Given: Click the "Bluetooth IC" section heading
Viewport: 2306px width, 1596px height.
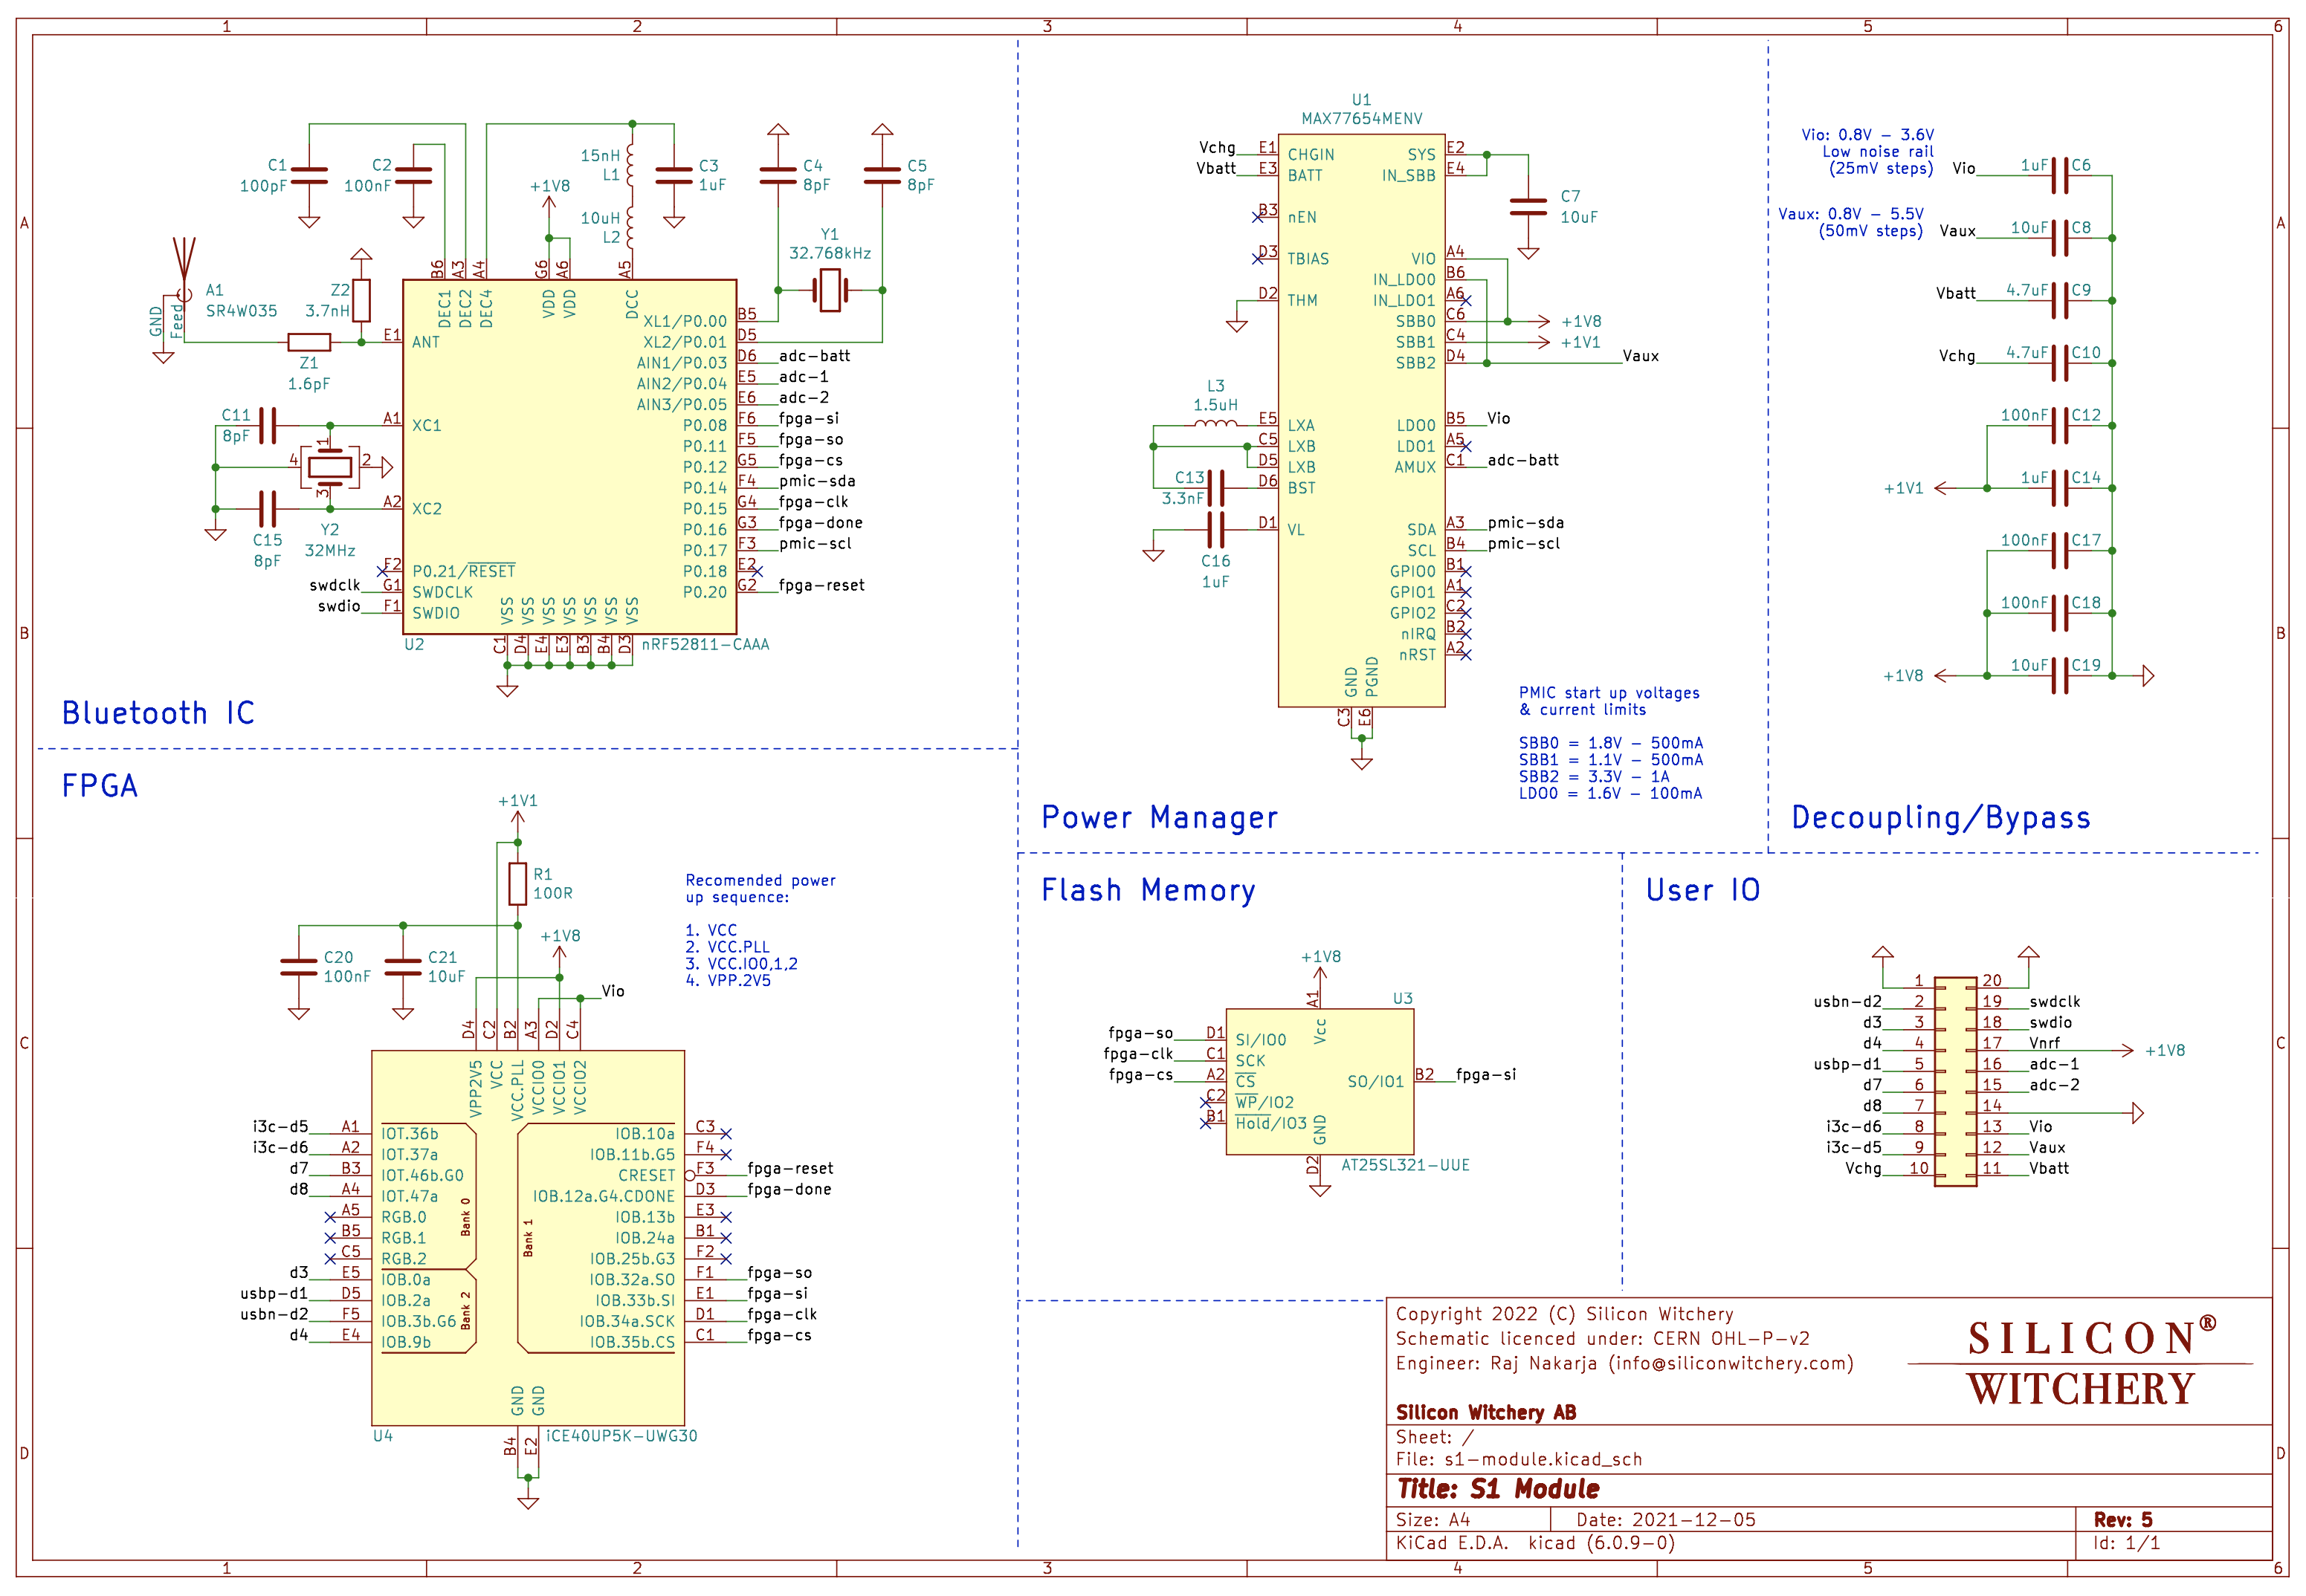Looking at the screenshot, I should 158,713.
